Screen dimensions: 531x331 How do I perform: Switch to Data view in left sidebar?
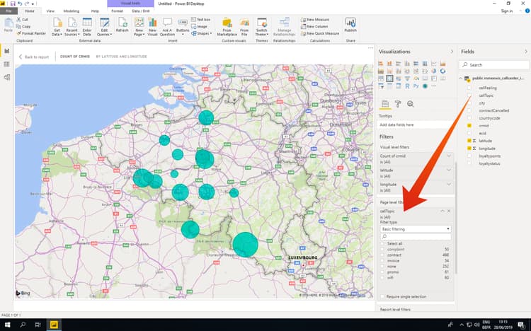[7, 64]
